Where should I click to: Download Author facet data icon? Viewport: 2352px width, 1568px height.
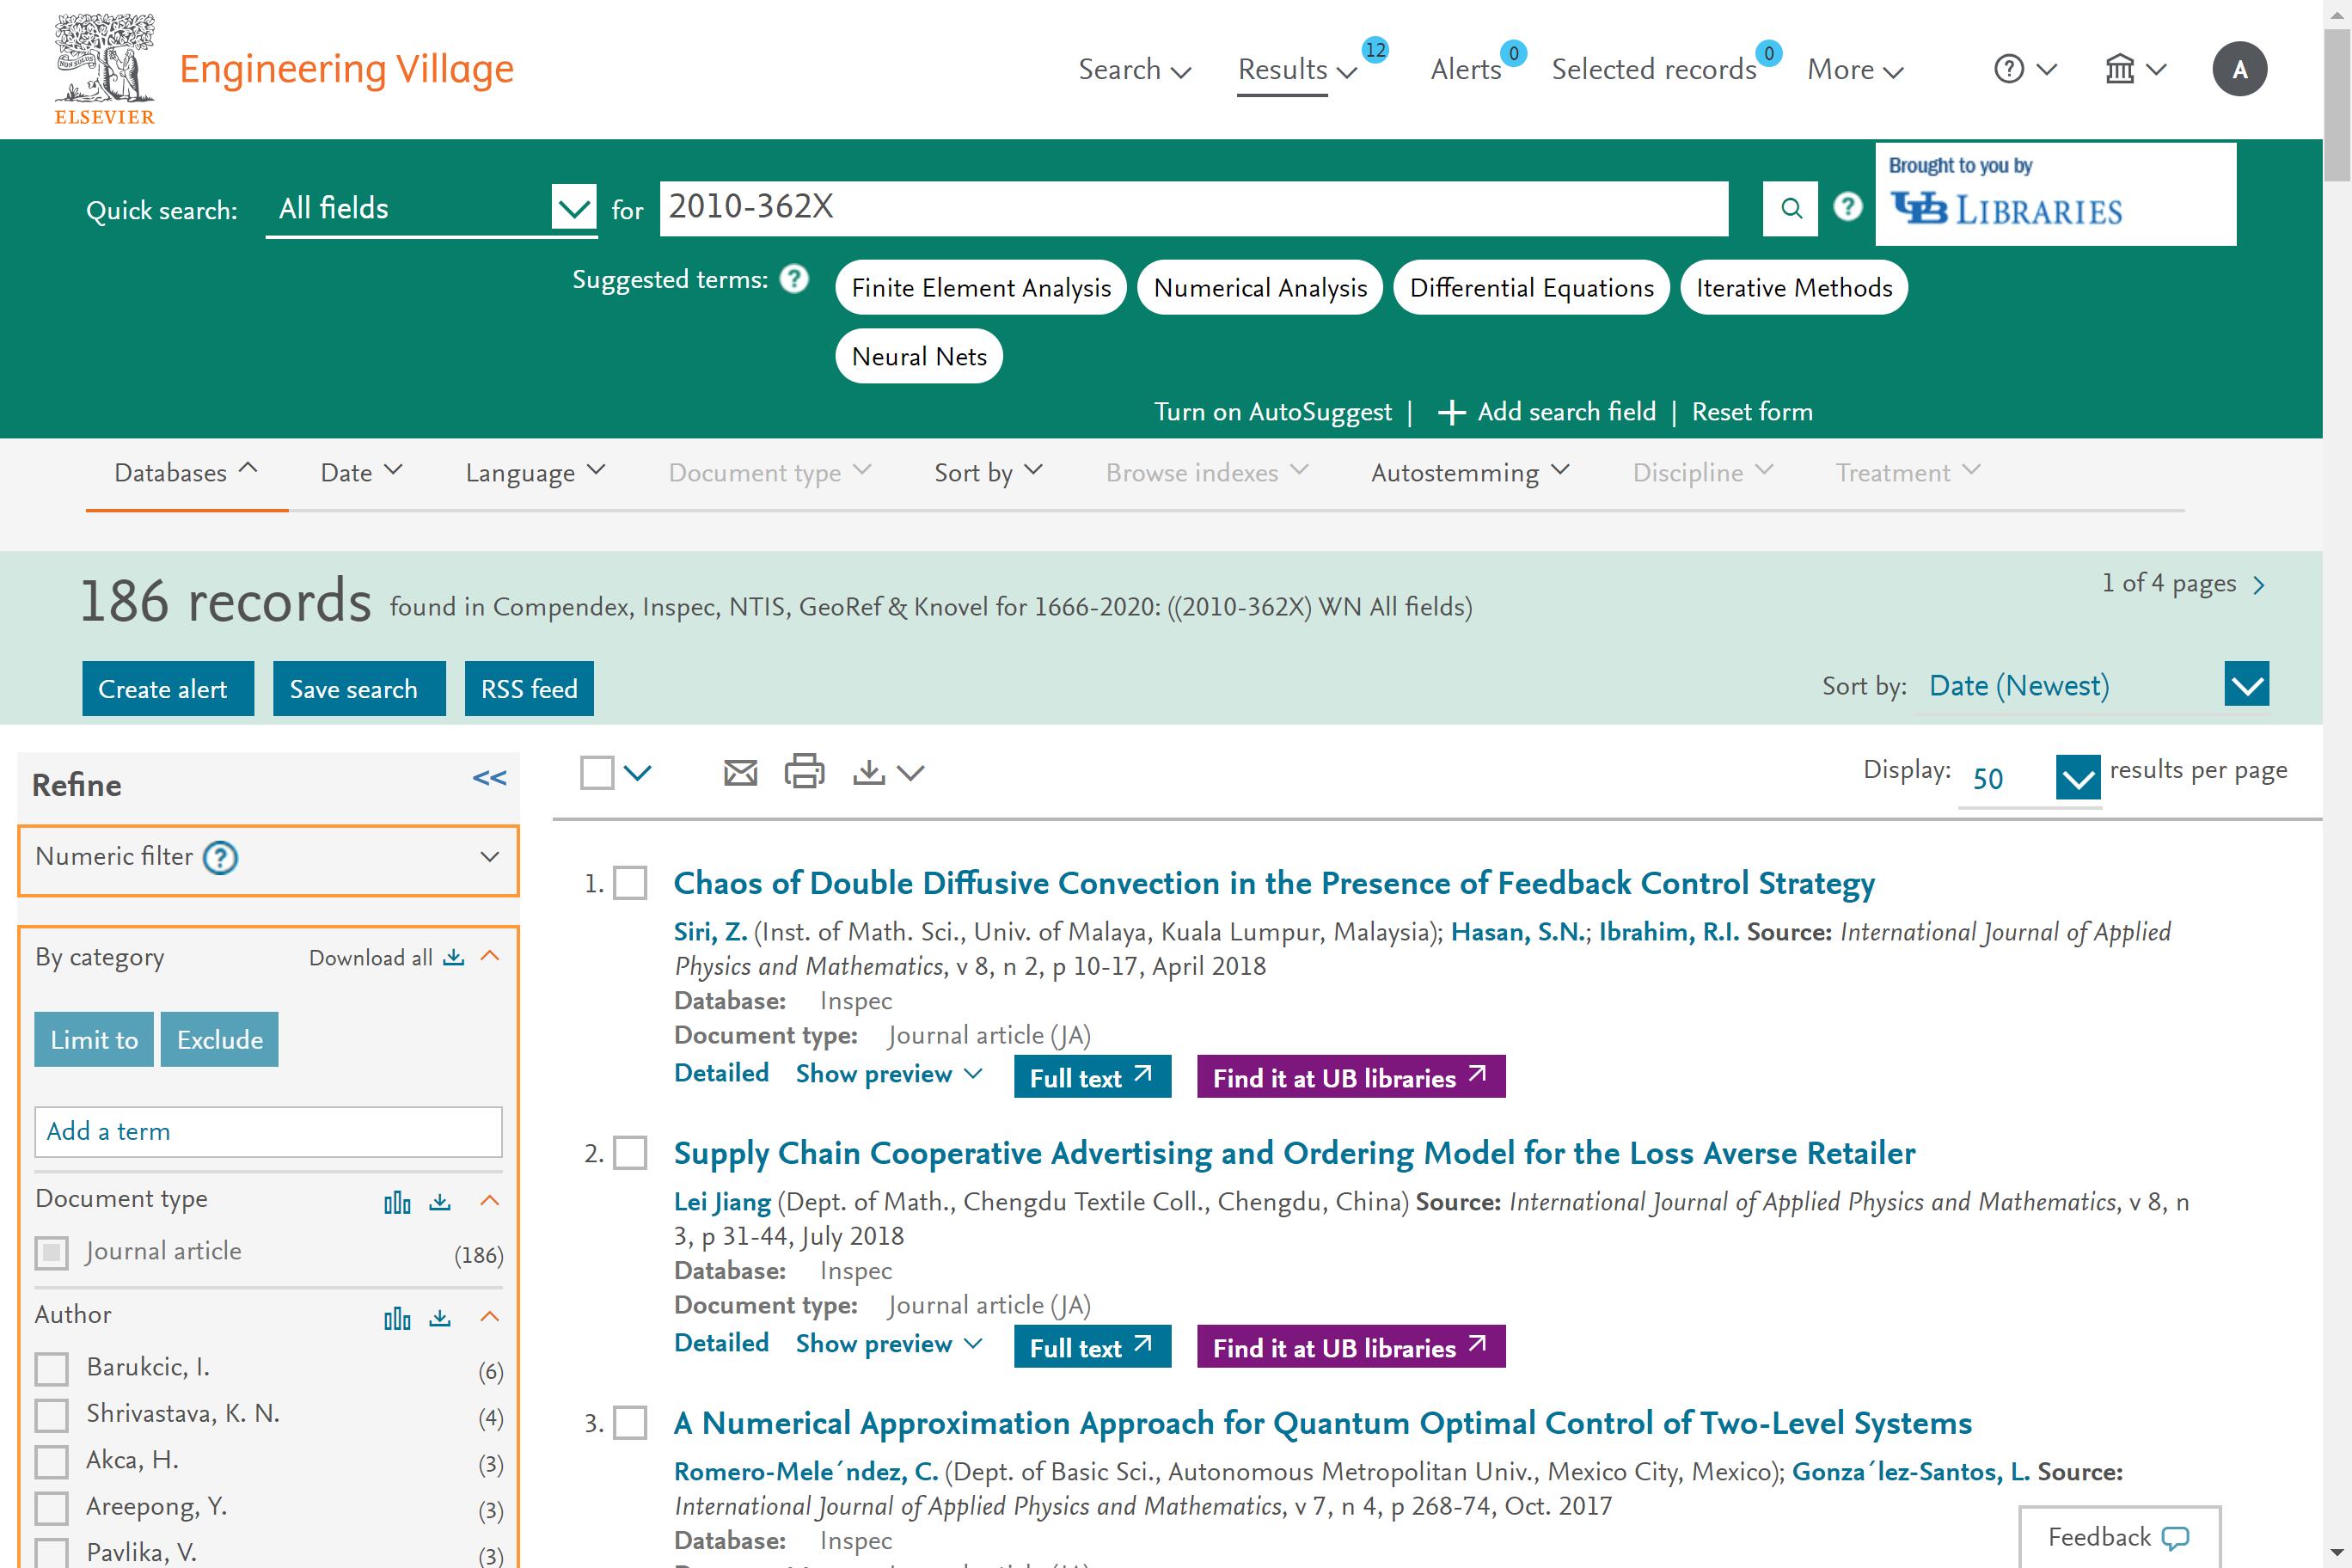tap(440, 1317)
